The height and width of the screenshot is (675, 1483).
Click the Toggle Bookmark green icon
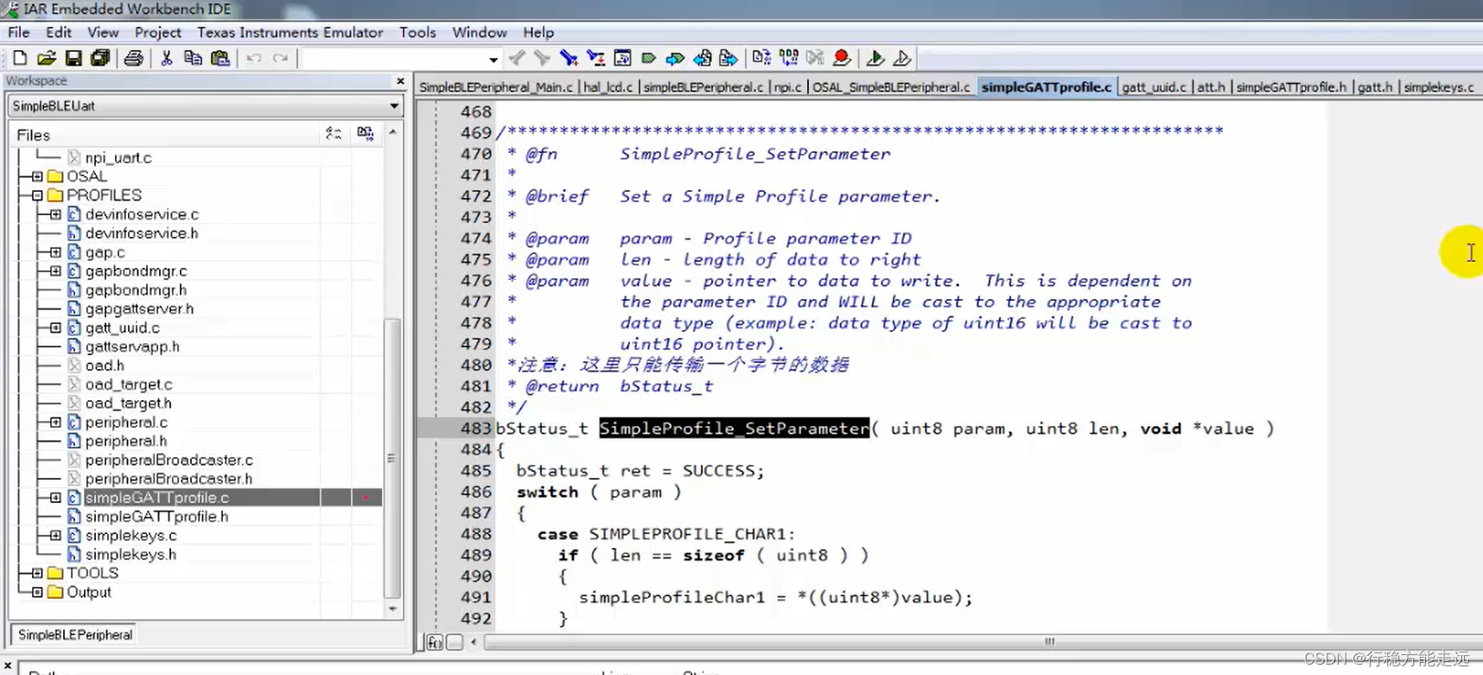pyautogui.click(x=648, y=58)
